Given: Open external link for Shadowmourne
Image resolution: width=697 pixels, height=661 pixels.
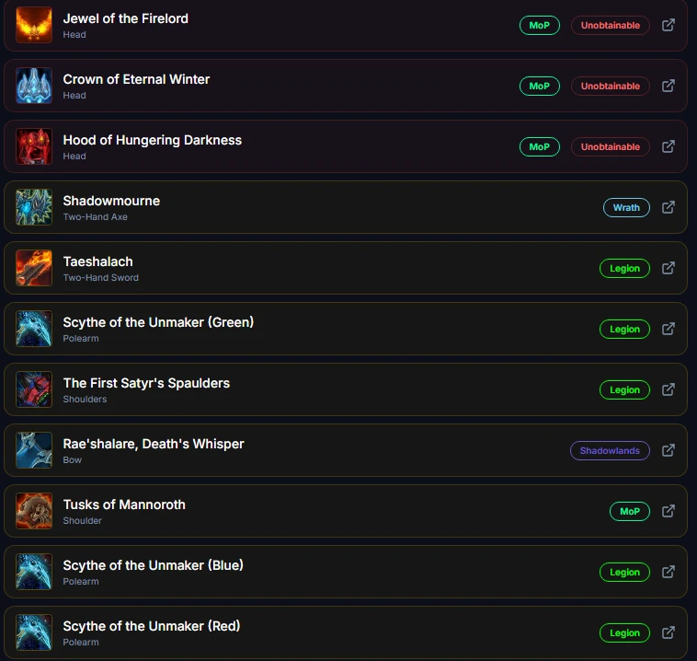Looking at the screenshot, I should click(668, 207).
